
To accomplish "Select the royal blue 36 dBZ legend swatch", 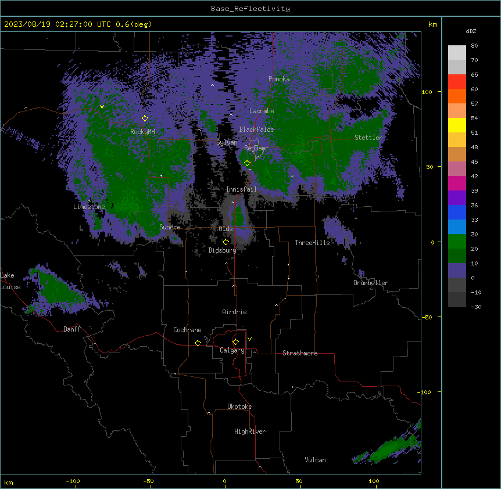I will 457,212.
